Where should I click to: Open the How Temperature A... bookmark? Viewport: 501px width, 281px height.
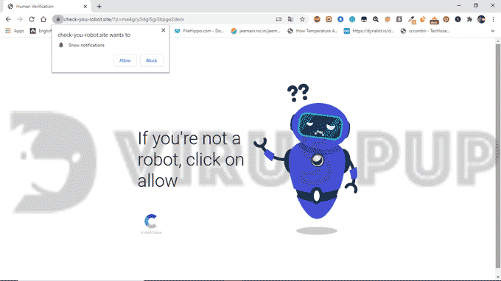click(x=312, y=31)
